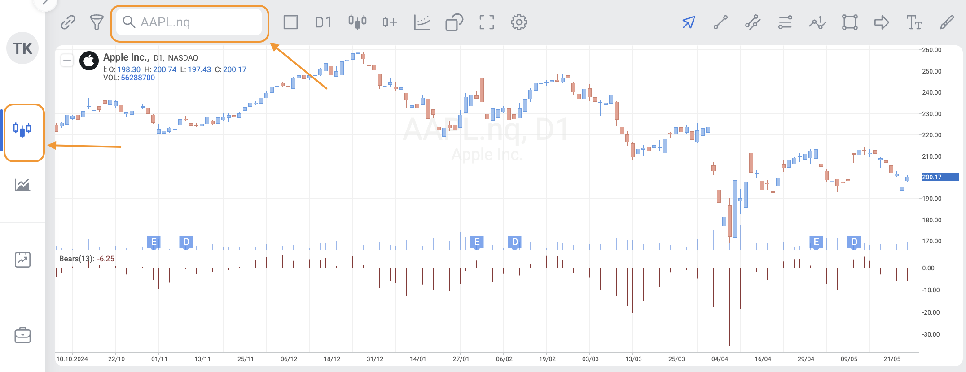This screenshot has height=372, width=966.
Task: Click the NASDAQ exchange label
Action: [183, 58]
